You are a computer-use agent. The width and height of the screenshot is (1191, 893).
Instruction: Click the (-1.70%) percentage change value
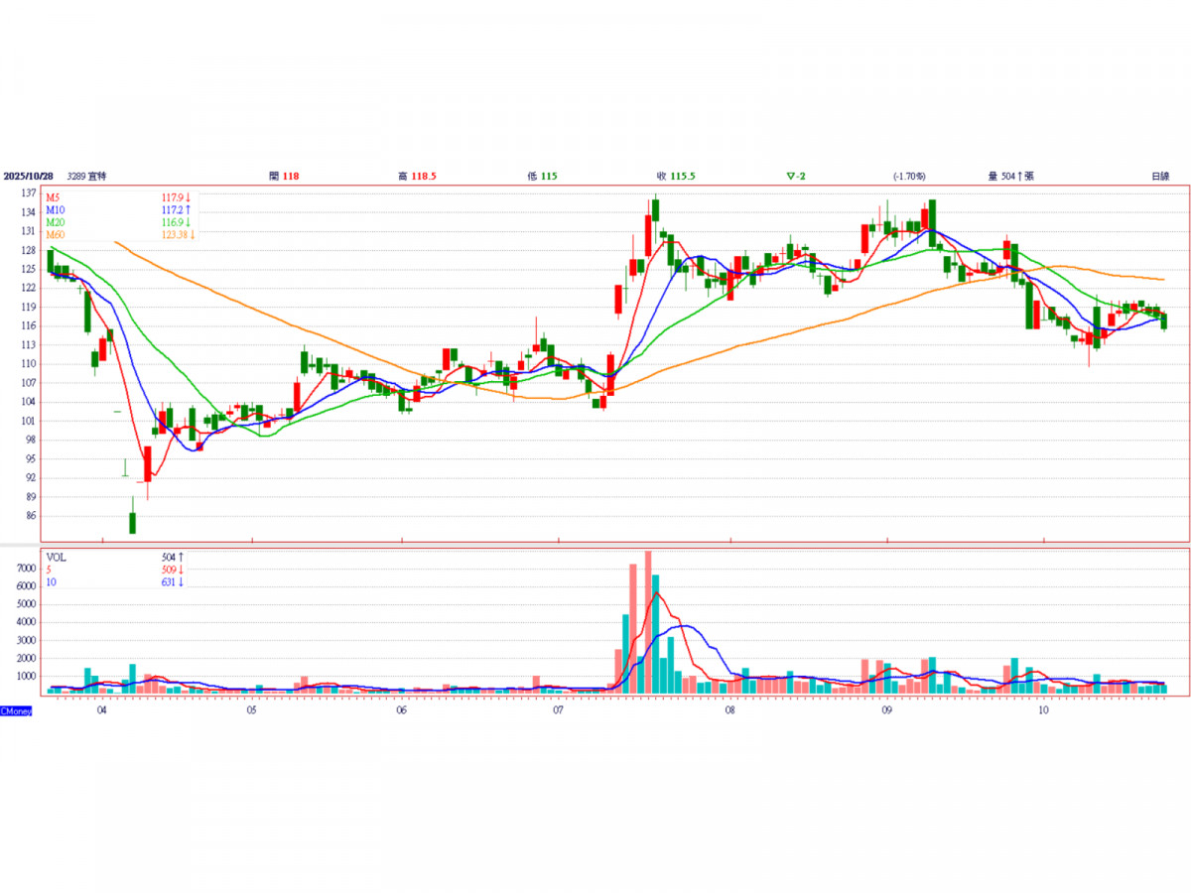pos(908,176)
